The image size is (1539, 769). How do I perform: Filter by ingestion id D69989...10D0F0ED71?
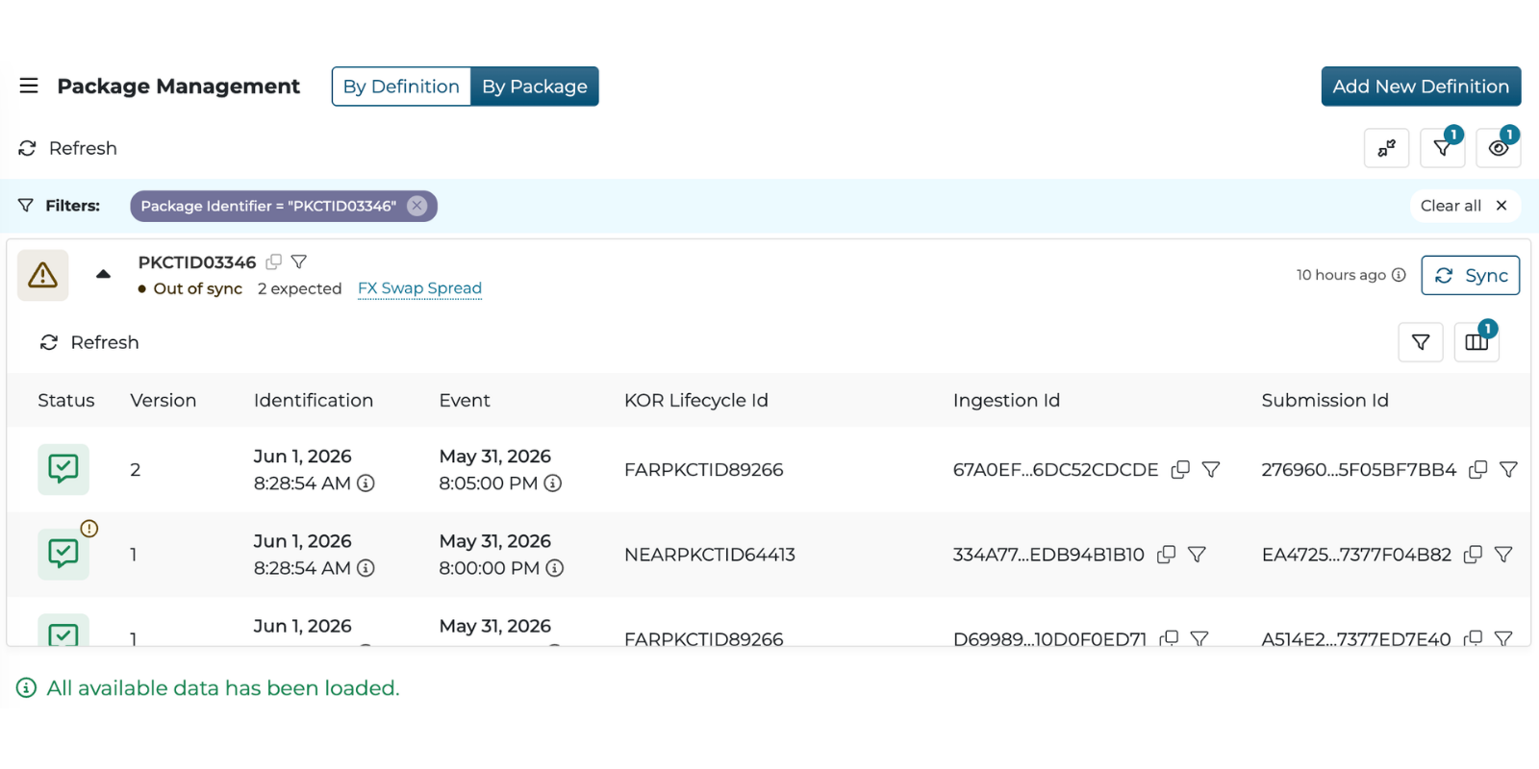coord(1199,638)
